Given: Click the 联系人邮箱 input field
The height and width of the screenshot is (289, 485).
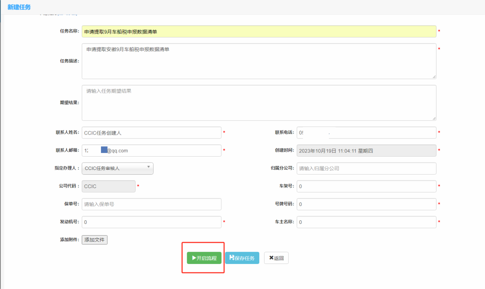Looking at the screenshot, I should (151, 151).
